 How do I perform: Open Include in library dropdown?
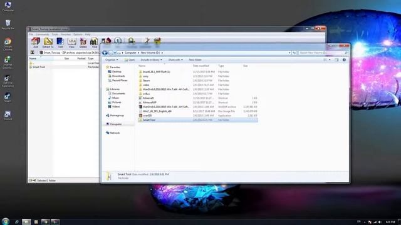pos(152,60)
